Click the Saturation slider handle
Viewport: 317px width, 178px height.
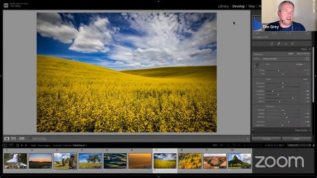(x=282, y=125)
